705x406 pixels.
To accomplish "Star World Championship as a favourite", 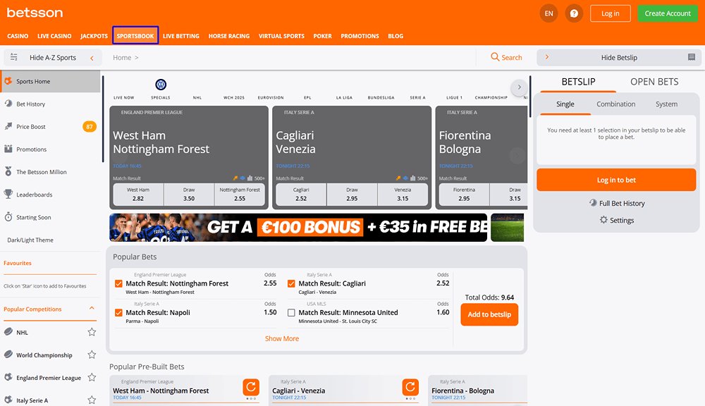I will click(92, 355).
